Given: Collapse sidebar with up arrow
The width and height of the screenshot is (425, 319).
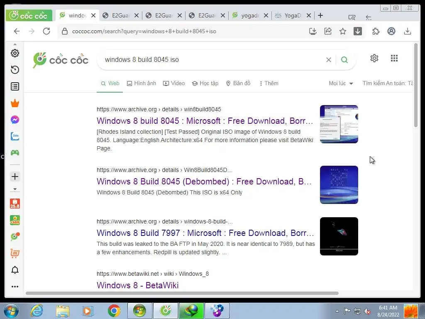Looking at the screenshot, I should pyautogui.click(x=15, y=44).
